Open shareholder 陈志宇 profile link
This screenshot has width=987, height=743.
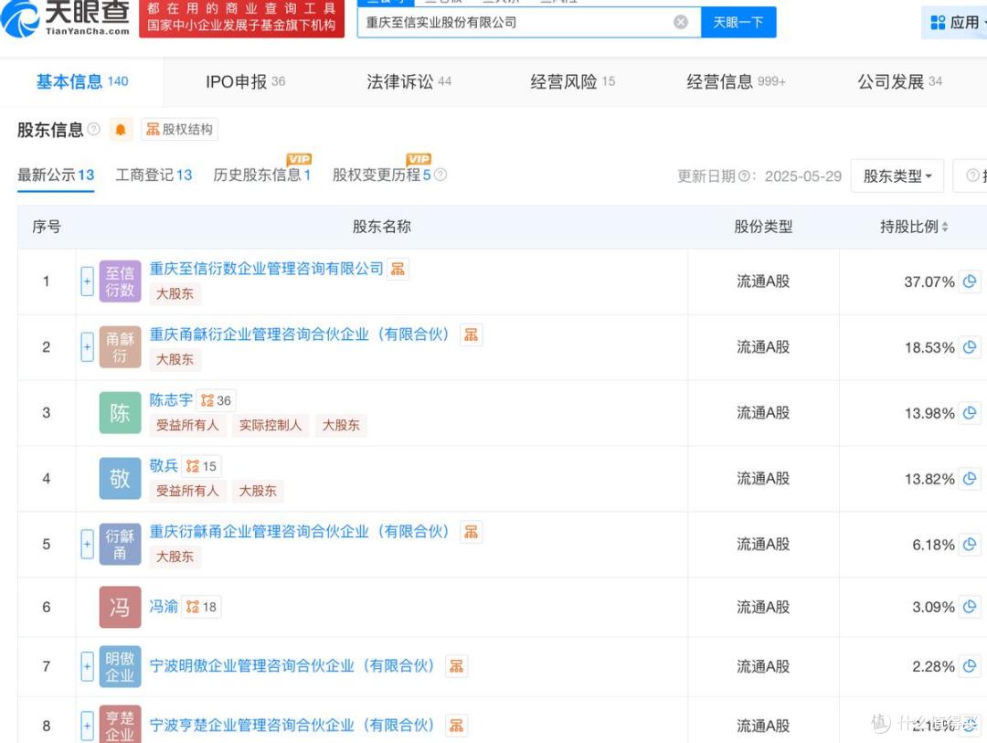click(171, 400)
